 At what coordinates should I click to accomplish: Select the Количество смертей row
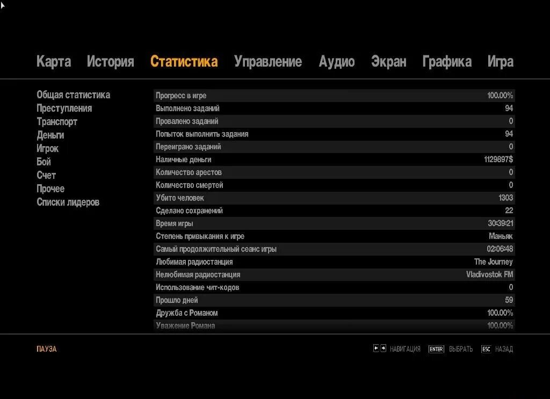coord(334,185)
